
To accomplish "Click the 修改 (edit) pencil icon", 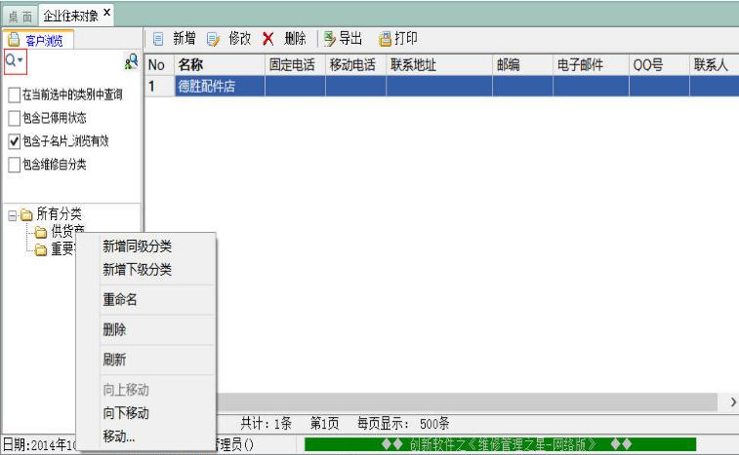I will click(213, 39).
